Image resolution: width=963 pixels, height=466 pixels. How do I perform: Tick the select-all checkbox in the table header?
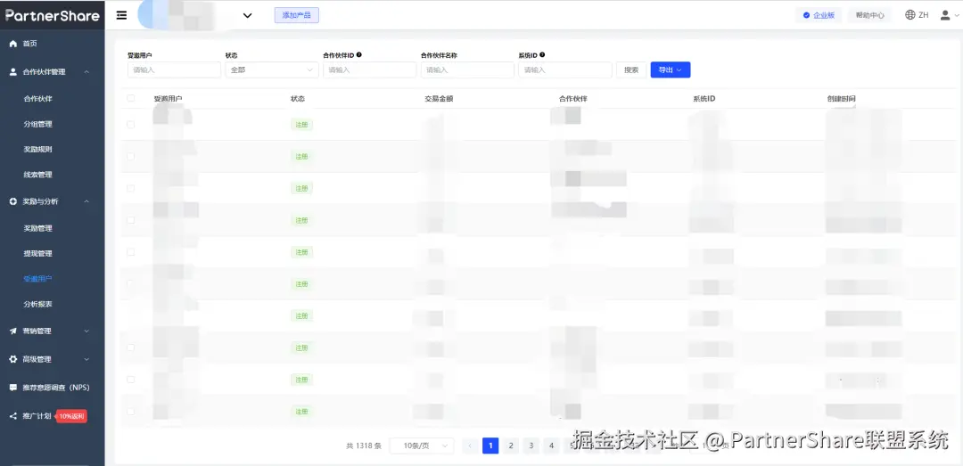pos(131,98)
